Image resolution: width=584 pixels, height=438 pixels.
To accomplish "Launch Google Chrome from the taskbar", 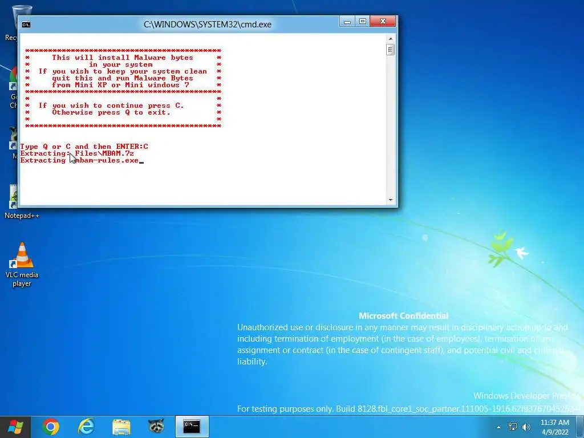I will [x=51, y=427].
